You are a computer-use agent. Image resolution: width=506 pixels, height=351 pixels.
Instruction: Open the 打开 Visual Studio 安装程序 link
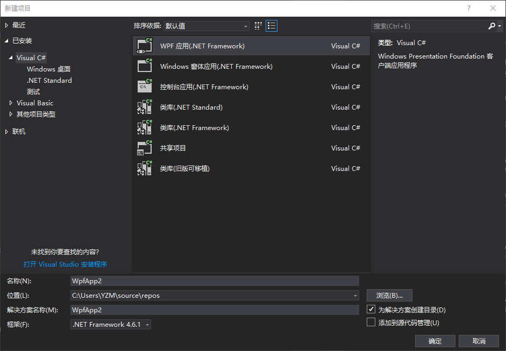[x=65, y=264]
